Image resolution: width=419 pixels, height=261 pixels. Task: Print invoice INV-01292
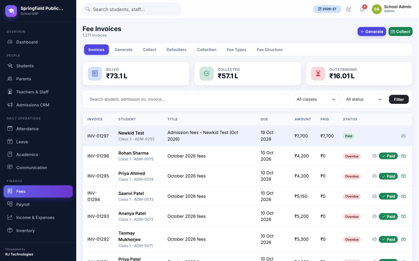(x=374, y=239)
